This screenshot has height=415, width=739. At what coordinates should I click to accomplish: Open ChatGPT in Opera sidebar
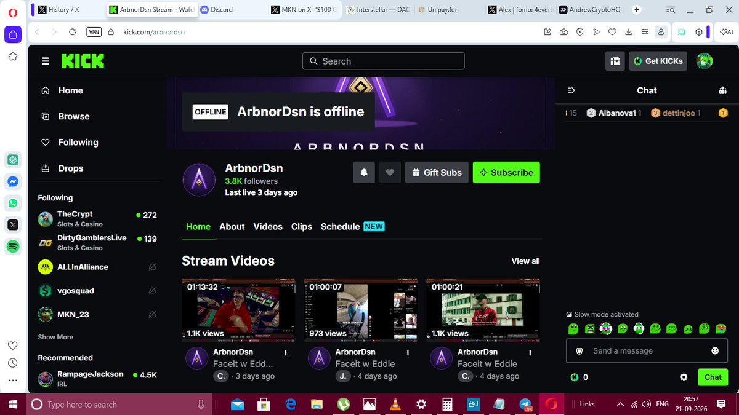pyautogui.click(x=12, y=159)
